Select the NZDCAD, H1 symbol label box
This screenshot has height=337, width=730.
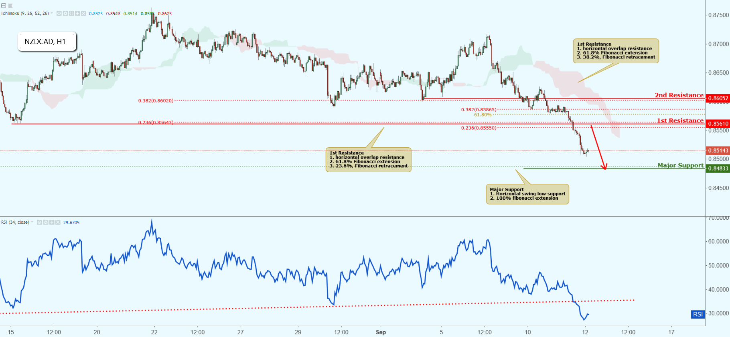(x=47, y=42)
